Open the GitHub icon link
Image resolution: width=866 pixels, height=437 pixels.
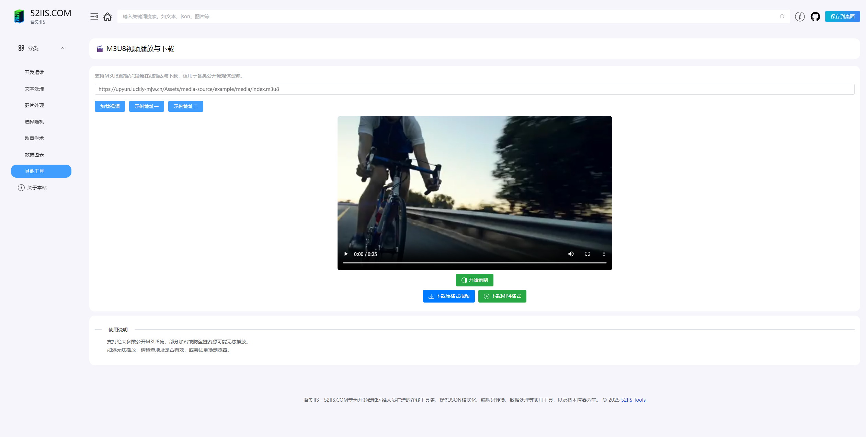(x=815, y=16)
